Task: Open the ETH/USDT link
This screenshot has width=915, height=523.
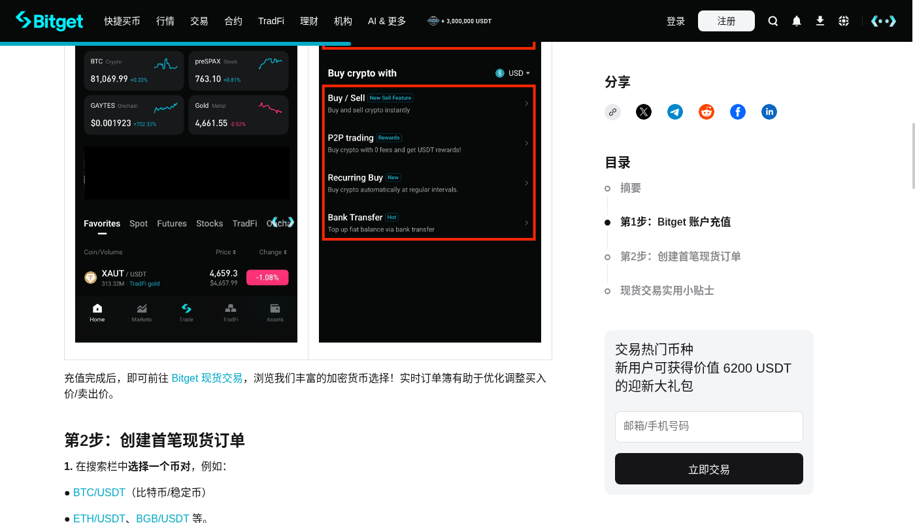Action: [99, 518]
